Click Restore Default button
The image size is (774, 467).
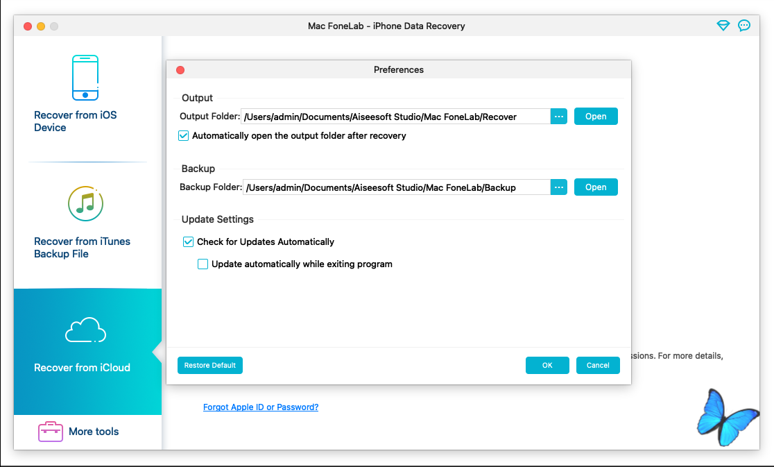click(209, 365)
